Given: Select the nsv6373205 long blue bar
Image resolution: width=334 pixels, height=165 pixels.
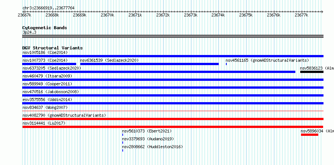Looking at the screenshot, I should [x=159, y=72].
